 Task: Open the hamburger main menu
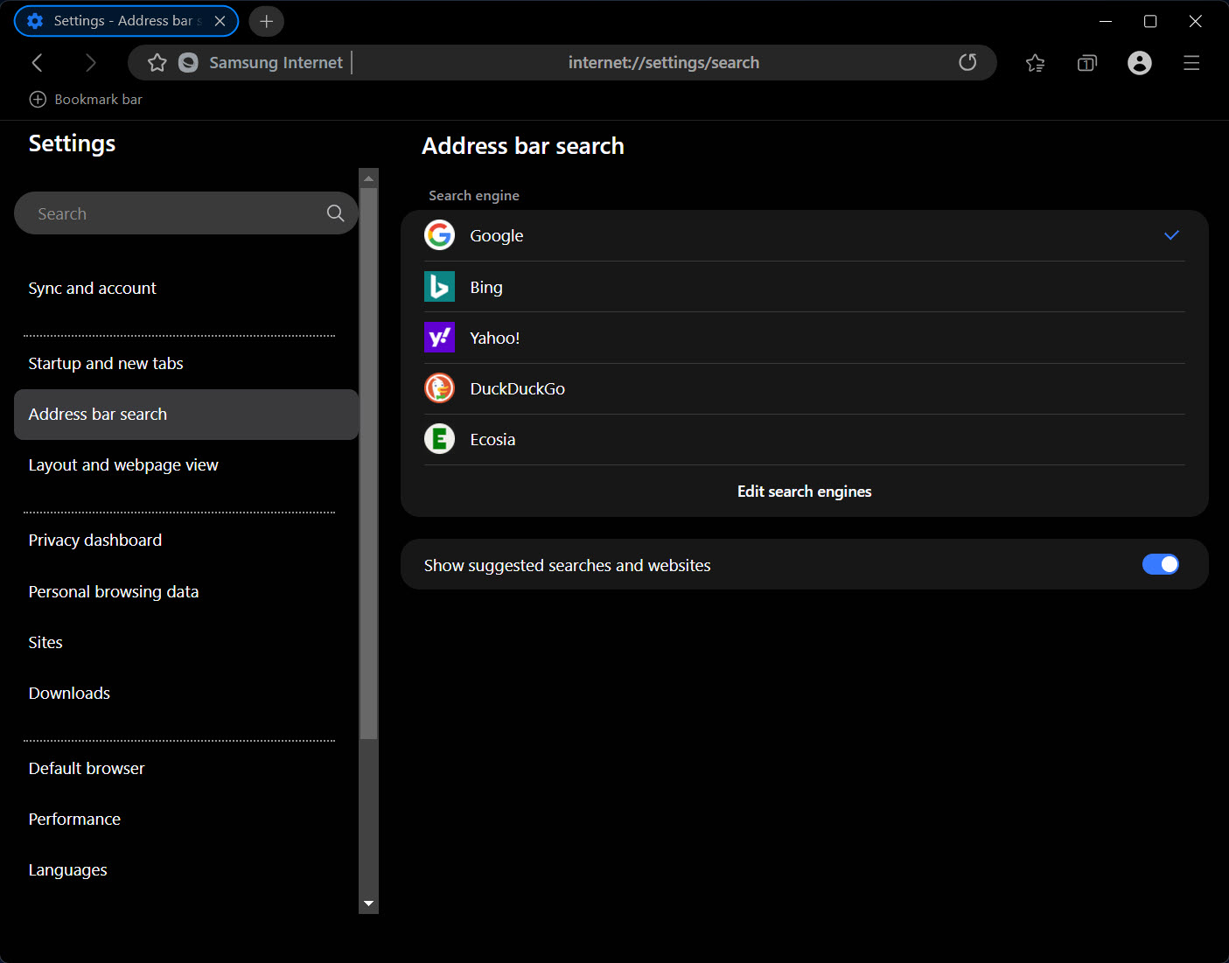tap(1191, 63)
